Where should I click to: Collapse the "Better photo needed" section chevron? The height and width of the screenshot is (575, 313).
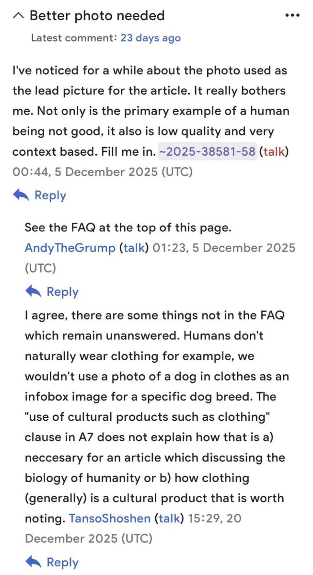[x=18, y=16]
